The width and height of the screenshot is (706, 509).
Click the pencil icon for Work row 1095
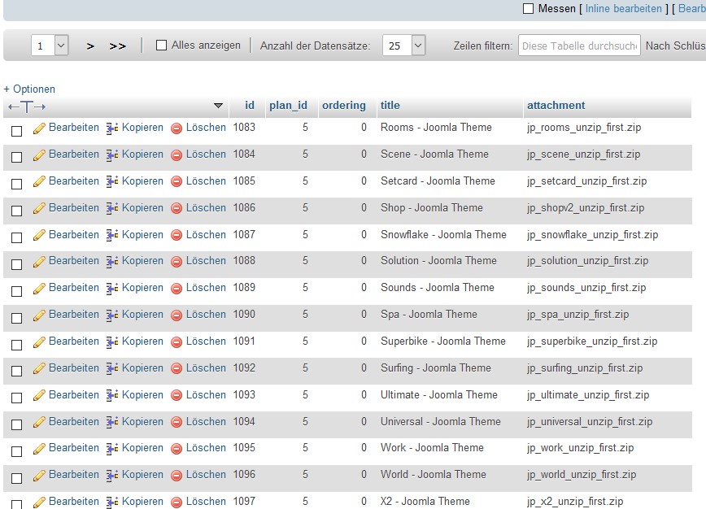click(39, 449)
